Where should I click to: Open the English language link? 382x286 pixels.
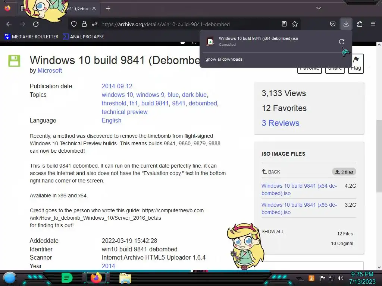(111, 120)
